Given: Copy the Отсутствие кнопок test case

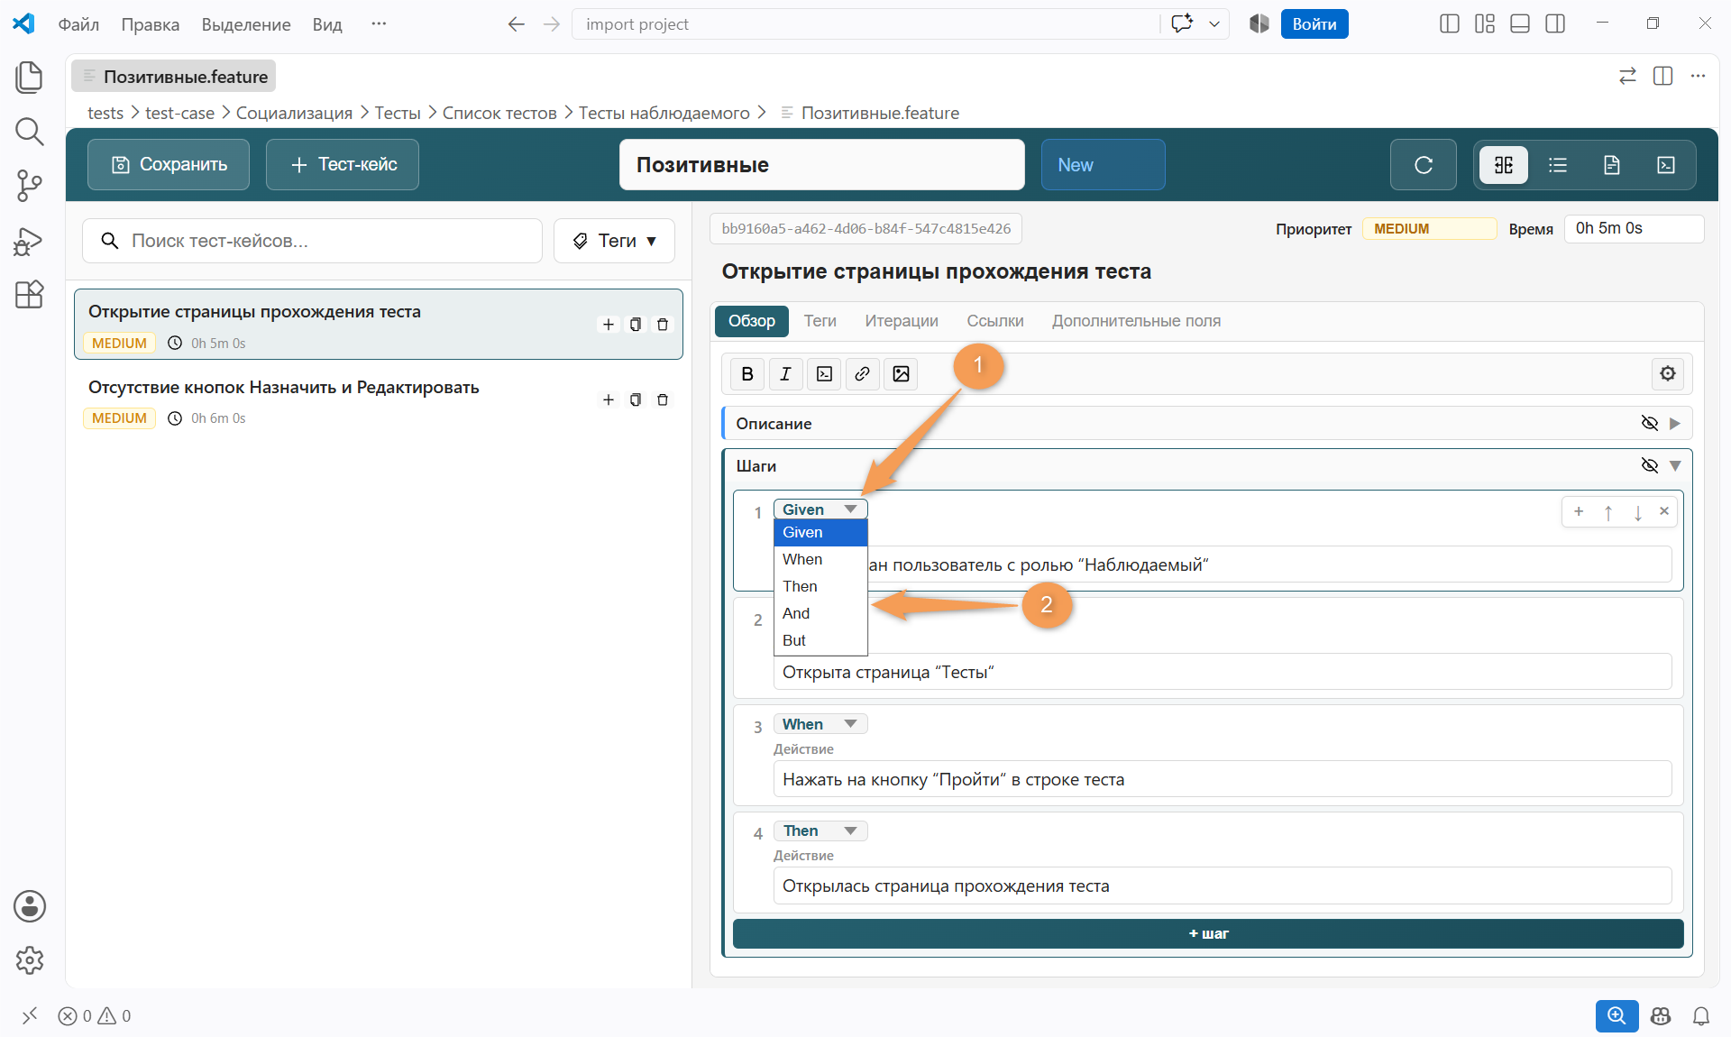Looking at the screenshot, I should pos(636,399).
